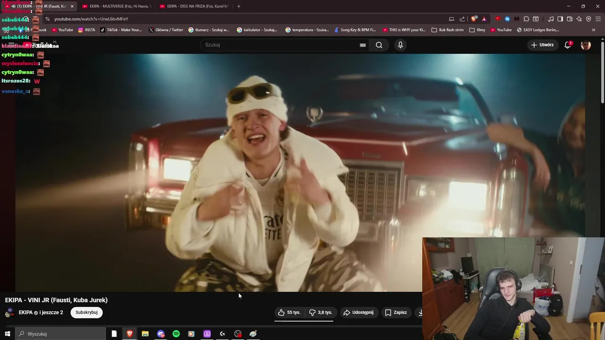Click the Udostępnij share button
This screenshot has height=340, width=605.
pyautogui.click(x=358, y=313)
